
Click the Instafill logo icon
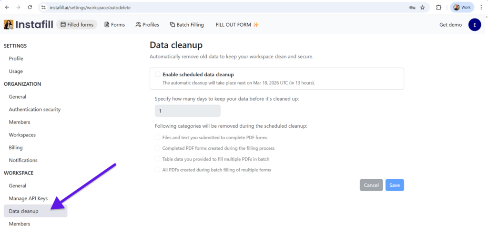pos(9,25)
